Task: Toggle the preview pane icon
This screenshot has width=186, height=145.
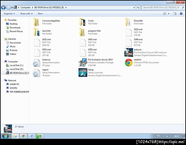Action: point(175,14)
